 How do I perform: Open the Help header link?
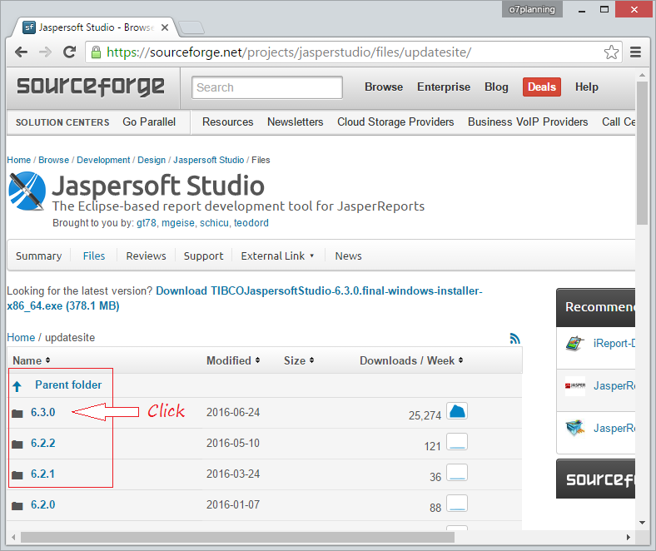pos(587,87)
